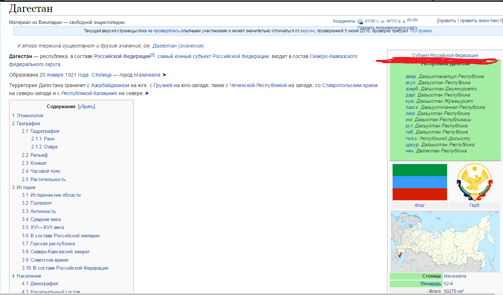Go to contents subsection "2.1.2 Озёра"
Image resolution: width=503 pixels, height=295 pixels.
pos(44,147)
